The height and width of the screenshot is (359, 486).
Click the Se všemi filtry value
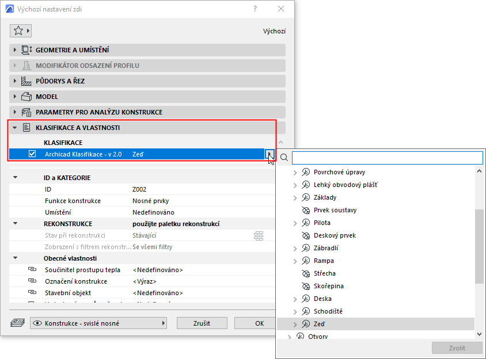coord(152,247)
